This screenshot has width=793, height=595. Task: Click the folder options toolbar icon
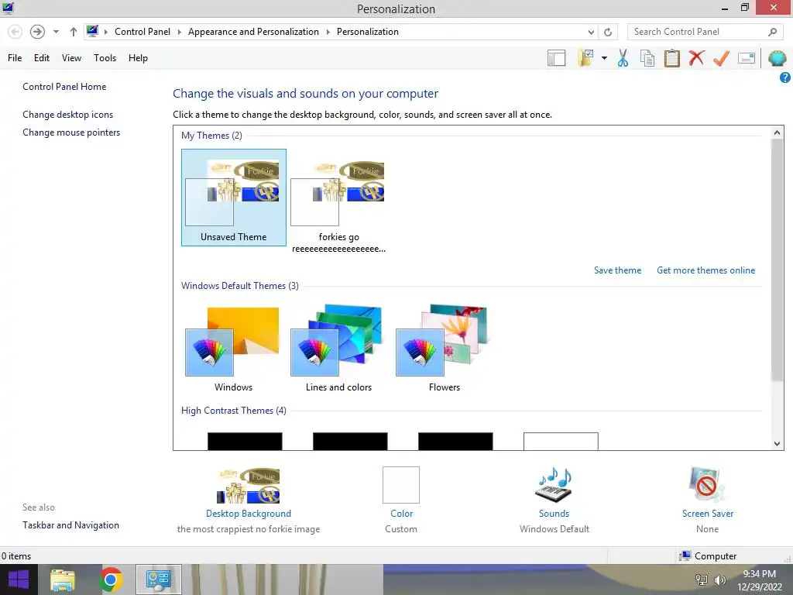585,58
